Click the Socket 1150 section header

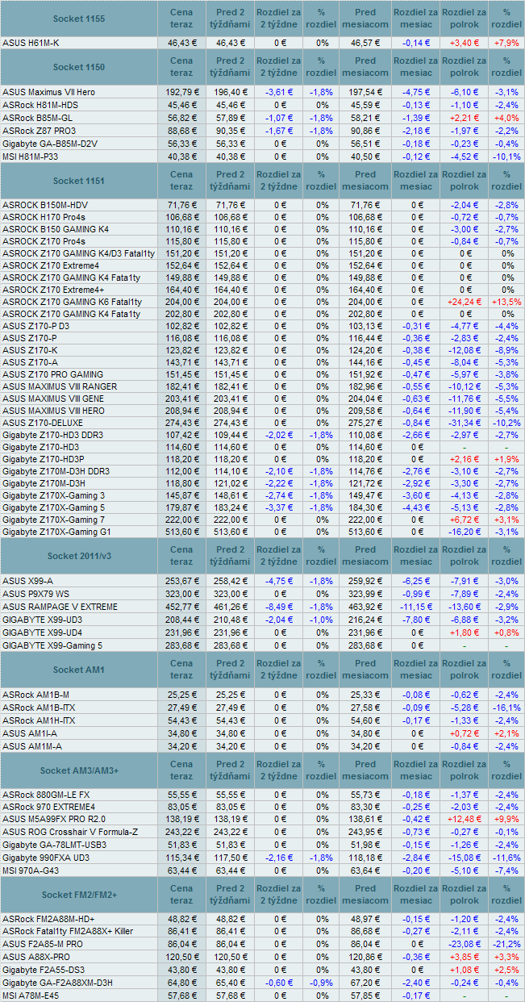[x=78, y=67]
